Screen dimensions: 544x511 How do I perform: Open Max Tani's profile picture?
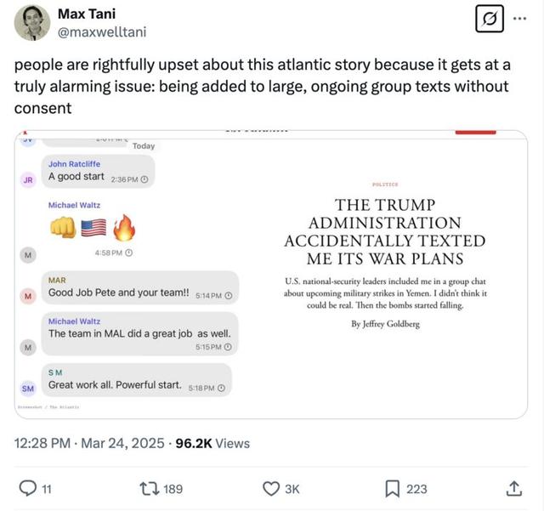tap(32, 23)
